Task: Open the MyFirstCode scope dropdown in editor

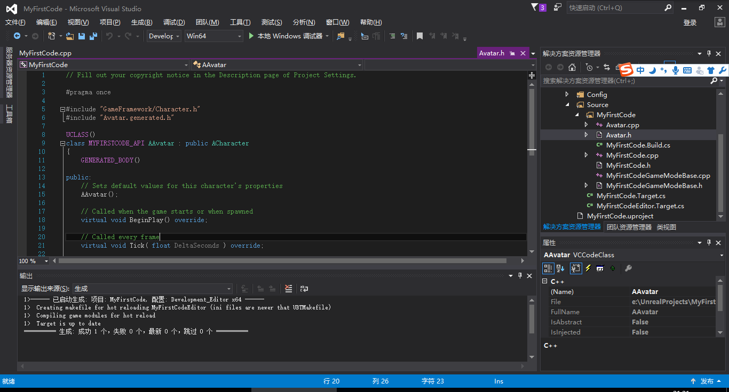Action: pos(104,64)
